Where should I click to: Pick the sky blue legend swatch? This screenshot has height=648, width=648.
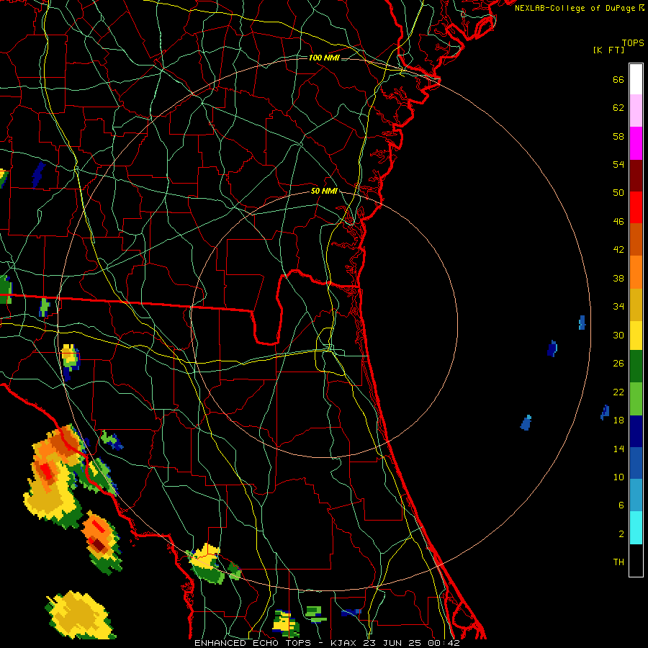pos(636,495)
